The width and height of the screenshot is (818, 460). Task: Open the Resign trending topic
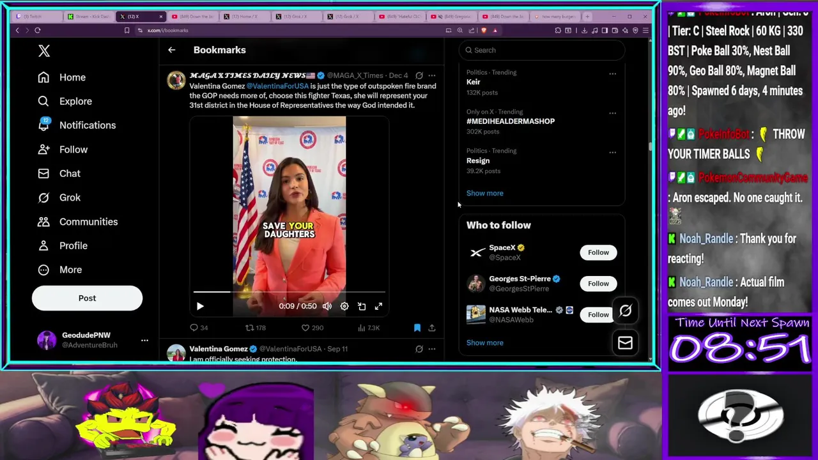478,161
